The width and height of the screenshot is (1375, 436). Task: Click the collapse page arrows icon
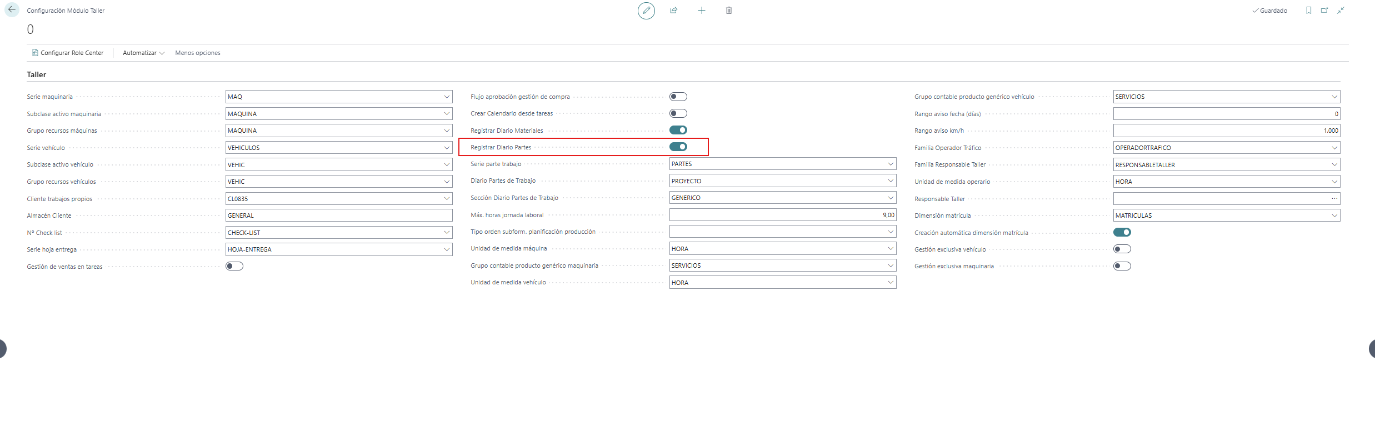pyautogui.click(x=1341, y=11)
